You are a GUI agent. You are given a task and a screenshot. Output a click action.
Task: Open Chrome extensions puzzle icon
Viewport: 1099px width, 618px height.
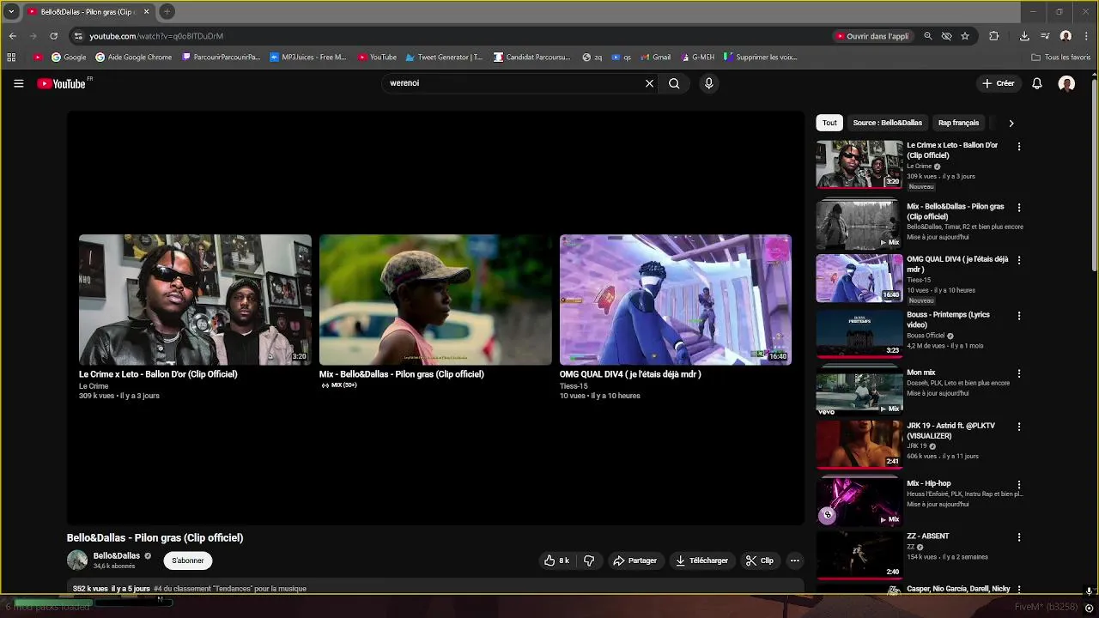(x=994, y=36)
